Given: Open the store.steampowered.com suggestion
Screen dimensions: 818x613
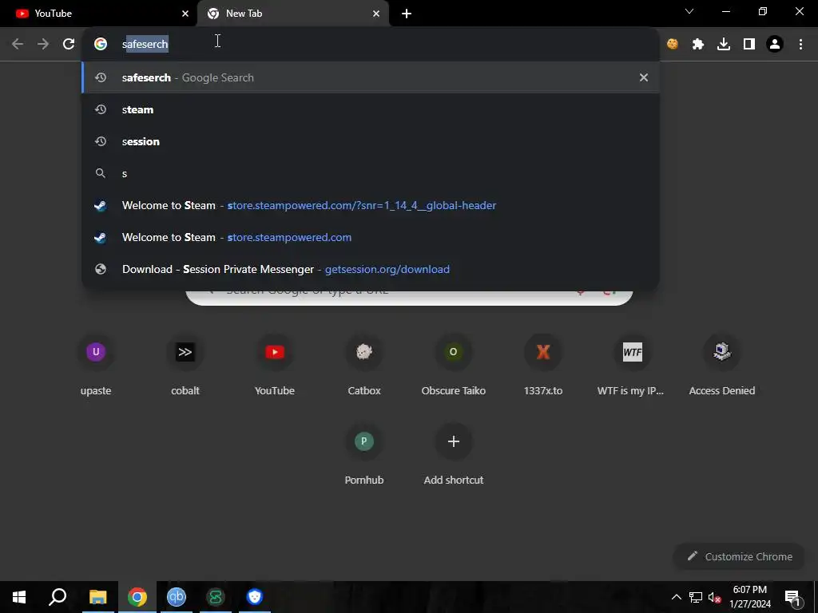Looking at the screenshot, I should 371,237.
